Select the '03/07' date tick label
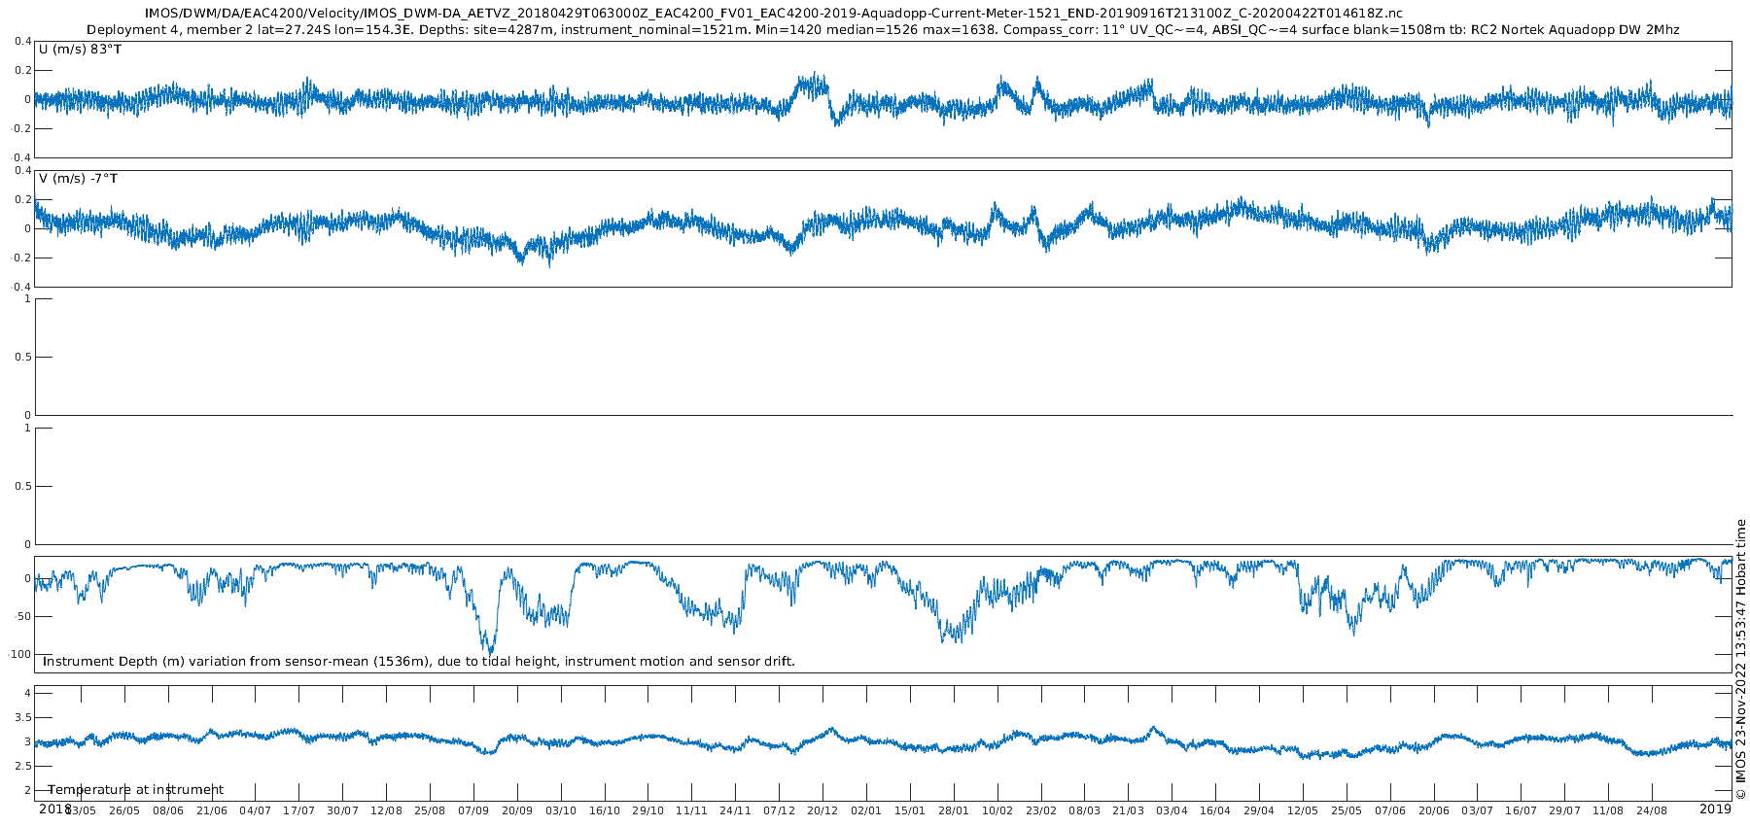The height and width of the screenshot is (826, 1750). click(x=1478, y=810)
